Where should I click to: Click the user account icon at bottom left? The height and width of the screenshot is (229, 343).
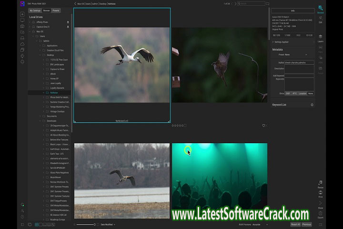22,211
